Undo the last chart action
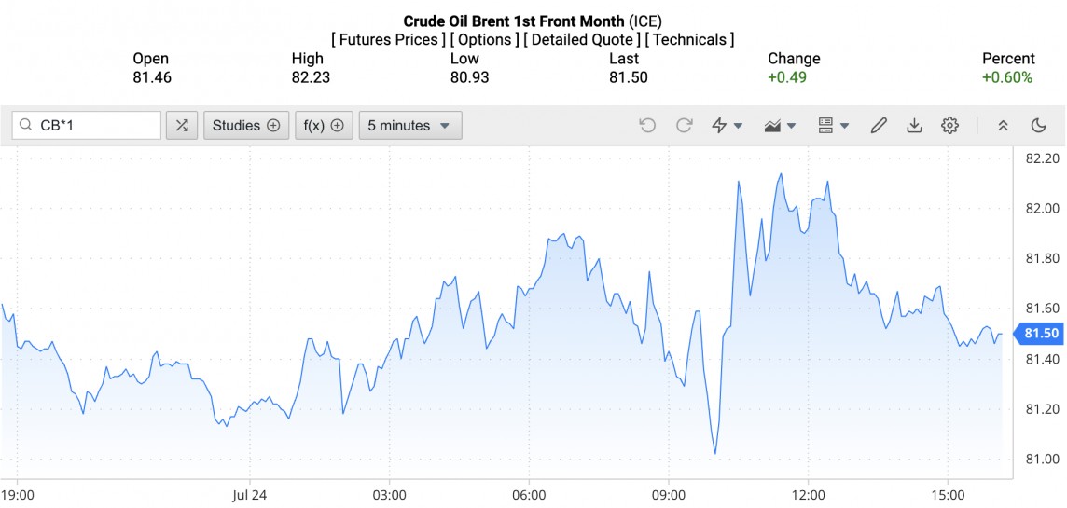The image size is (1067, 508). [x=647, y=126]
